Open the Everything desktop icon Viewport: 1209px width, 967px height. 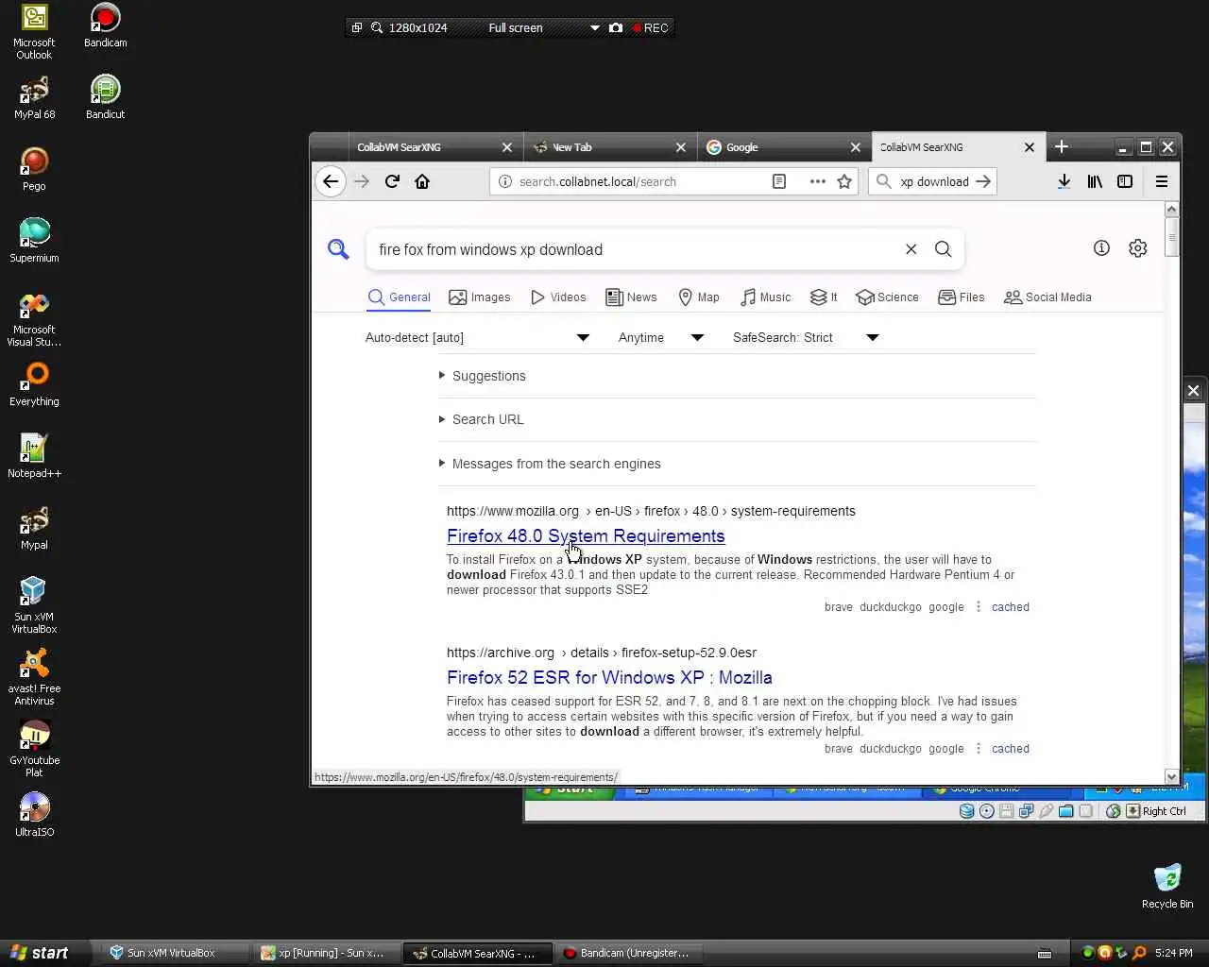tap(35, 384)
